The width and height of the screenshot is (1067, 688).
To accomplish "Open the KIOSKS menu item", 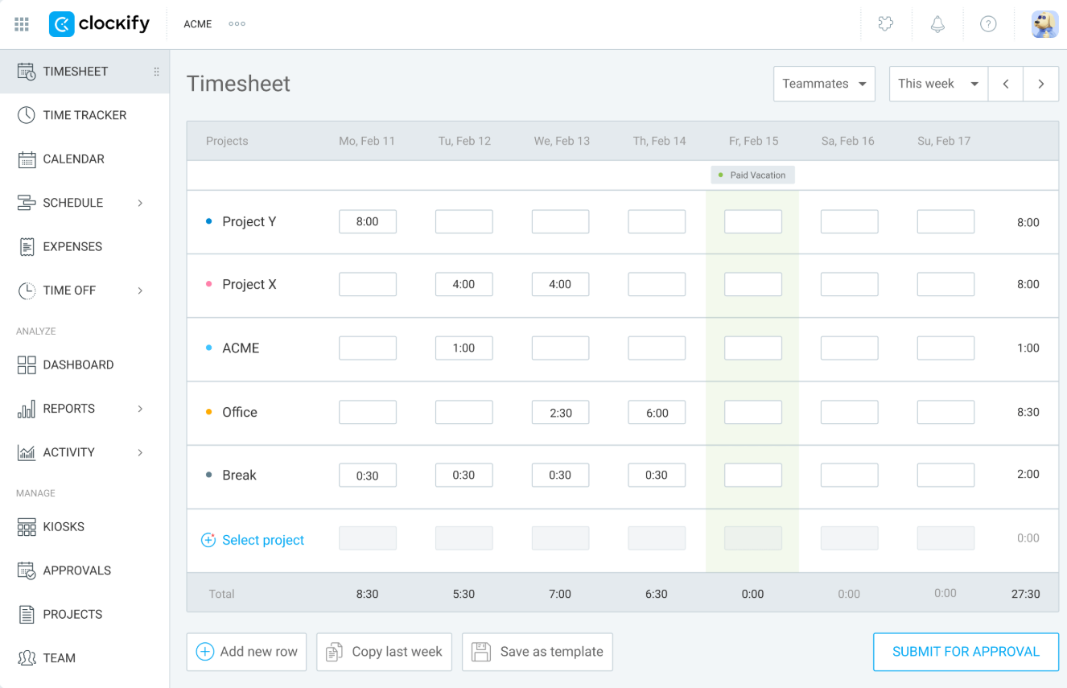I will tap(84, 527).
